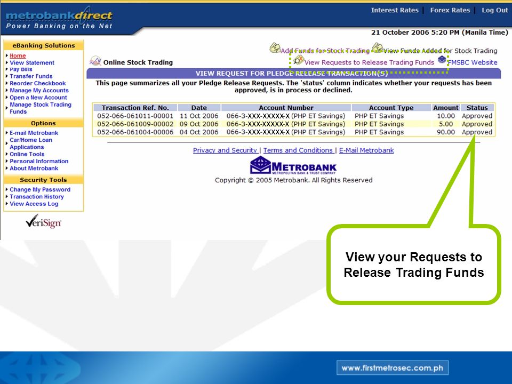
Task: Click the Security Tools sidebar header
Action: click(43, 180)
